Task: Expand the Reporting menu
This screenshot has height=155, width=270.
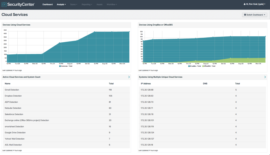Action: tap(87, 5)
